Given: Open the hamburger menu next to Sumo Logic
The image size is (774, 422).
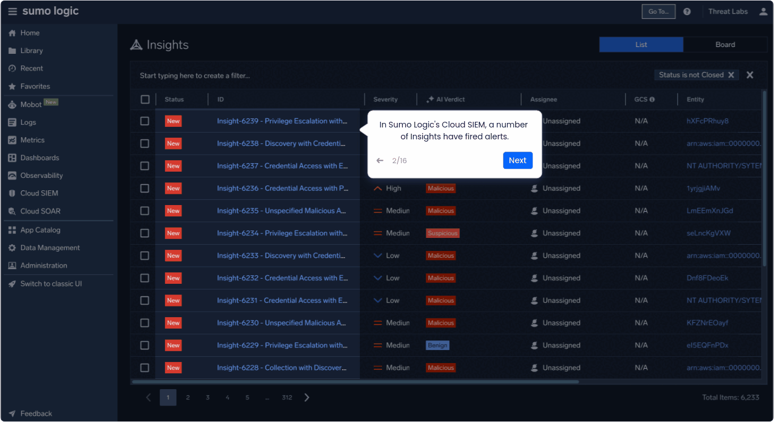Looking at the screenshot, I should point(12,12).
